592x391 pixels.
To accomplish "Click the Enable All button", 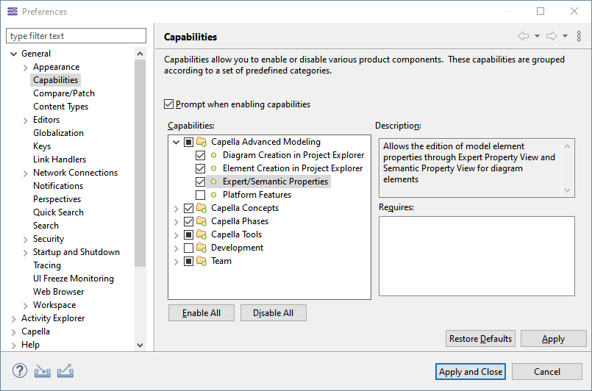I will [x=202, y=313].
